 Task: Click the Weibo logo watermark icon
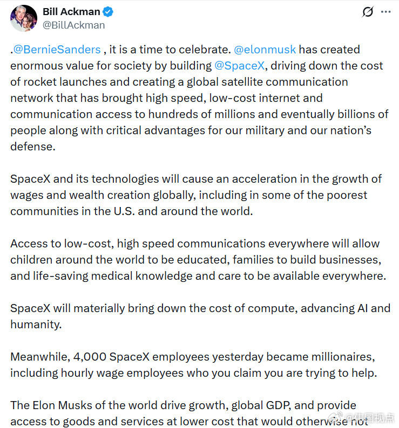[x=336, y=417]
